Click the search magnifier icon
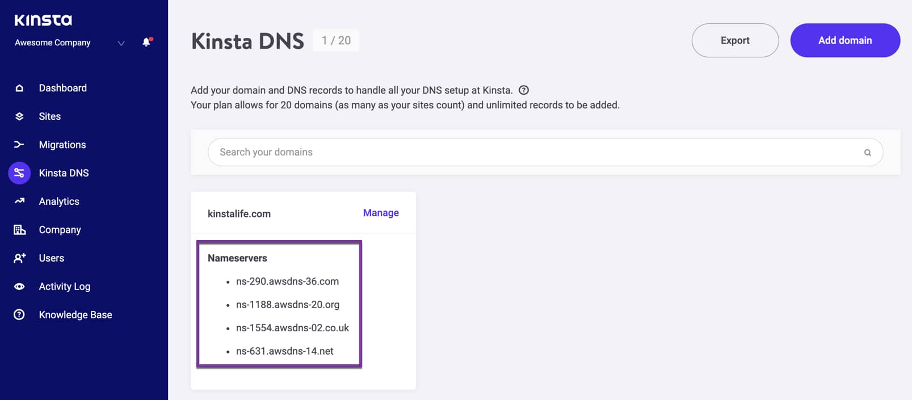912x400 pixels. pos(867,153)
